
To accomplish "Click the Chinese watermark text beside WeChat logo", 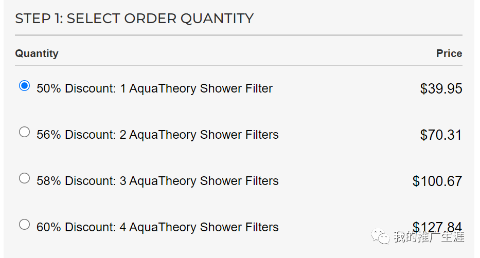I will coord(429,237).
